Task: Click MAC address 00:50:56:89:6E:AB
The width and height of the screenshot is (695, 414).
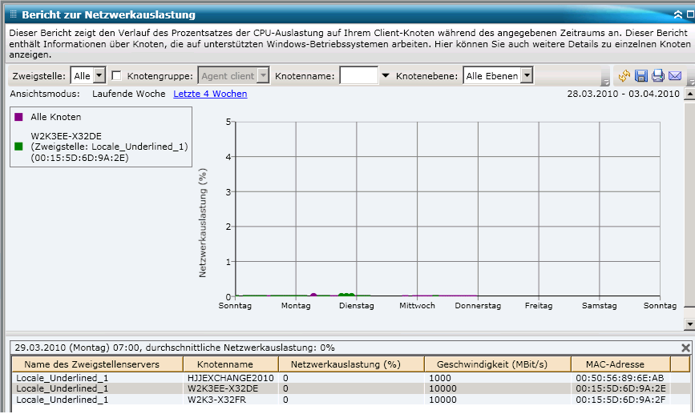Action: (620, 378)
